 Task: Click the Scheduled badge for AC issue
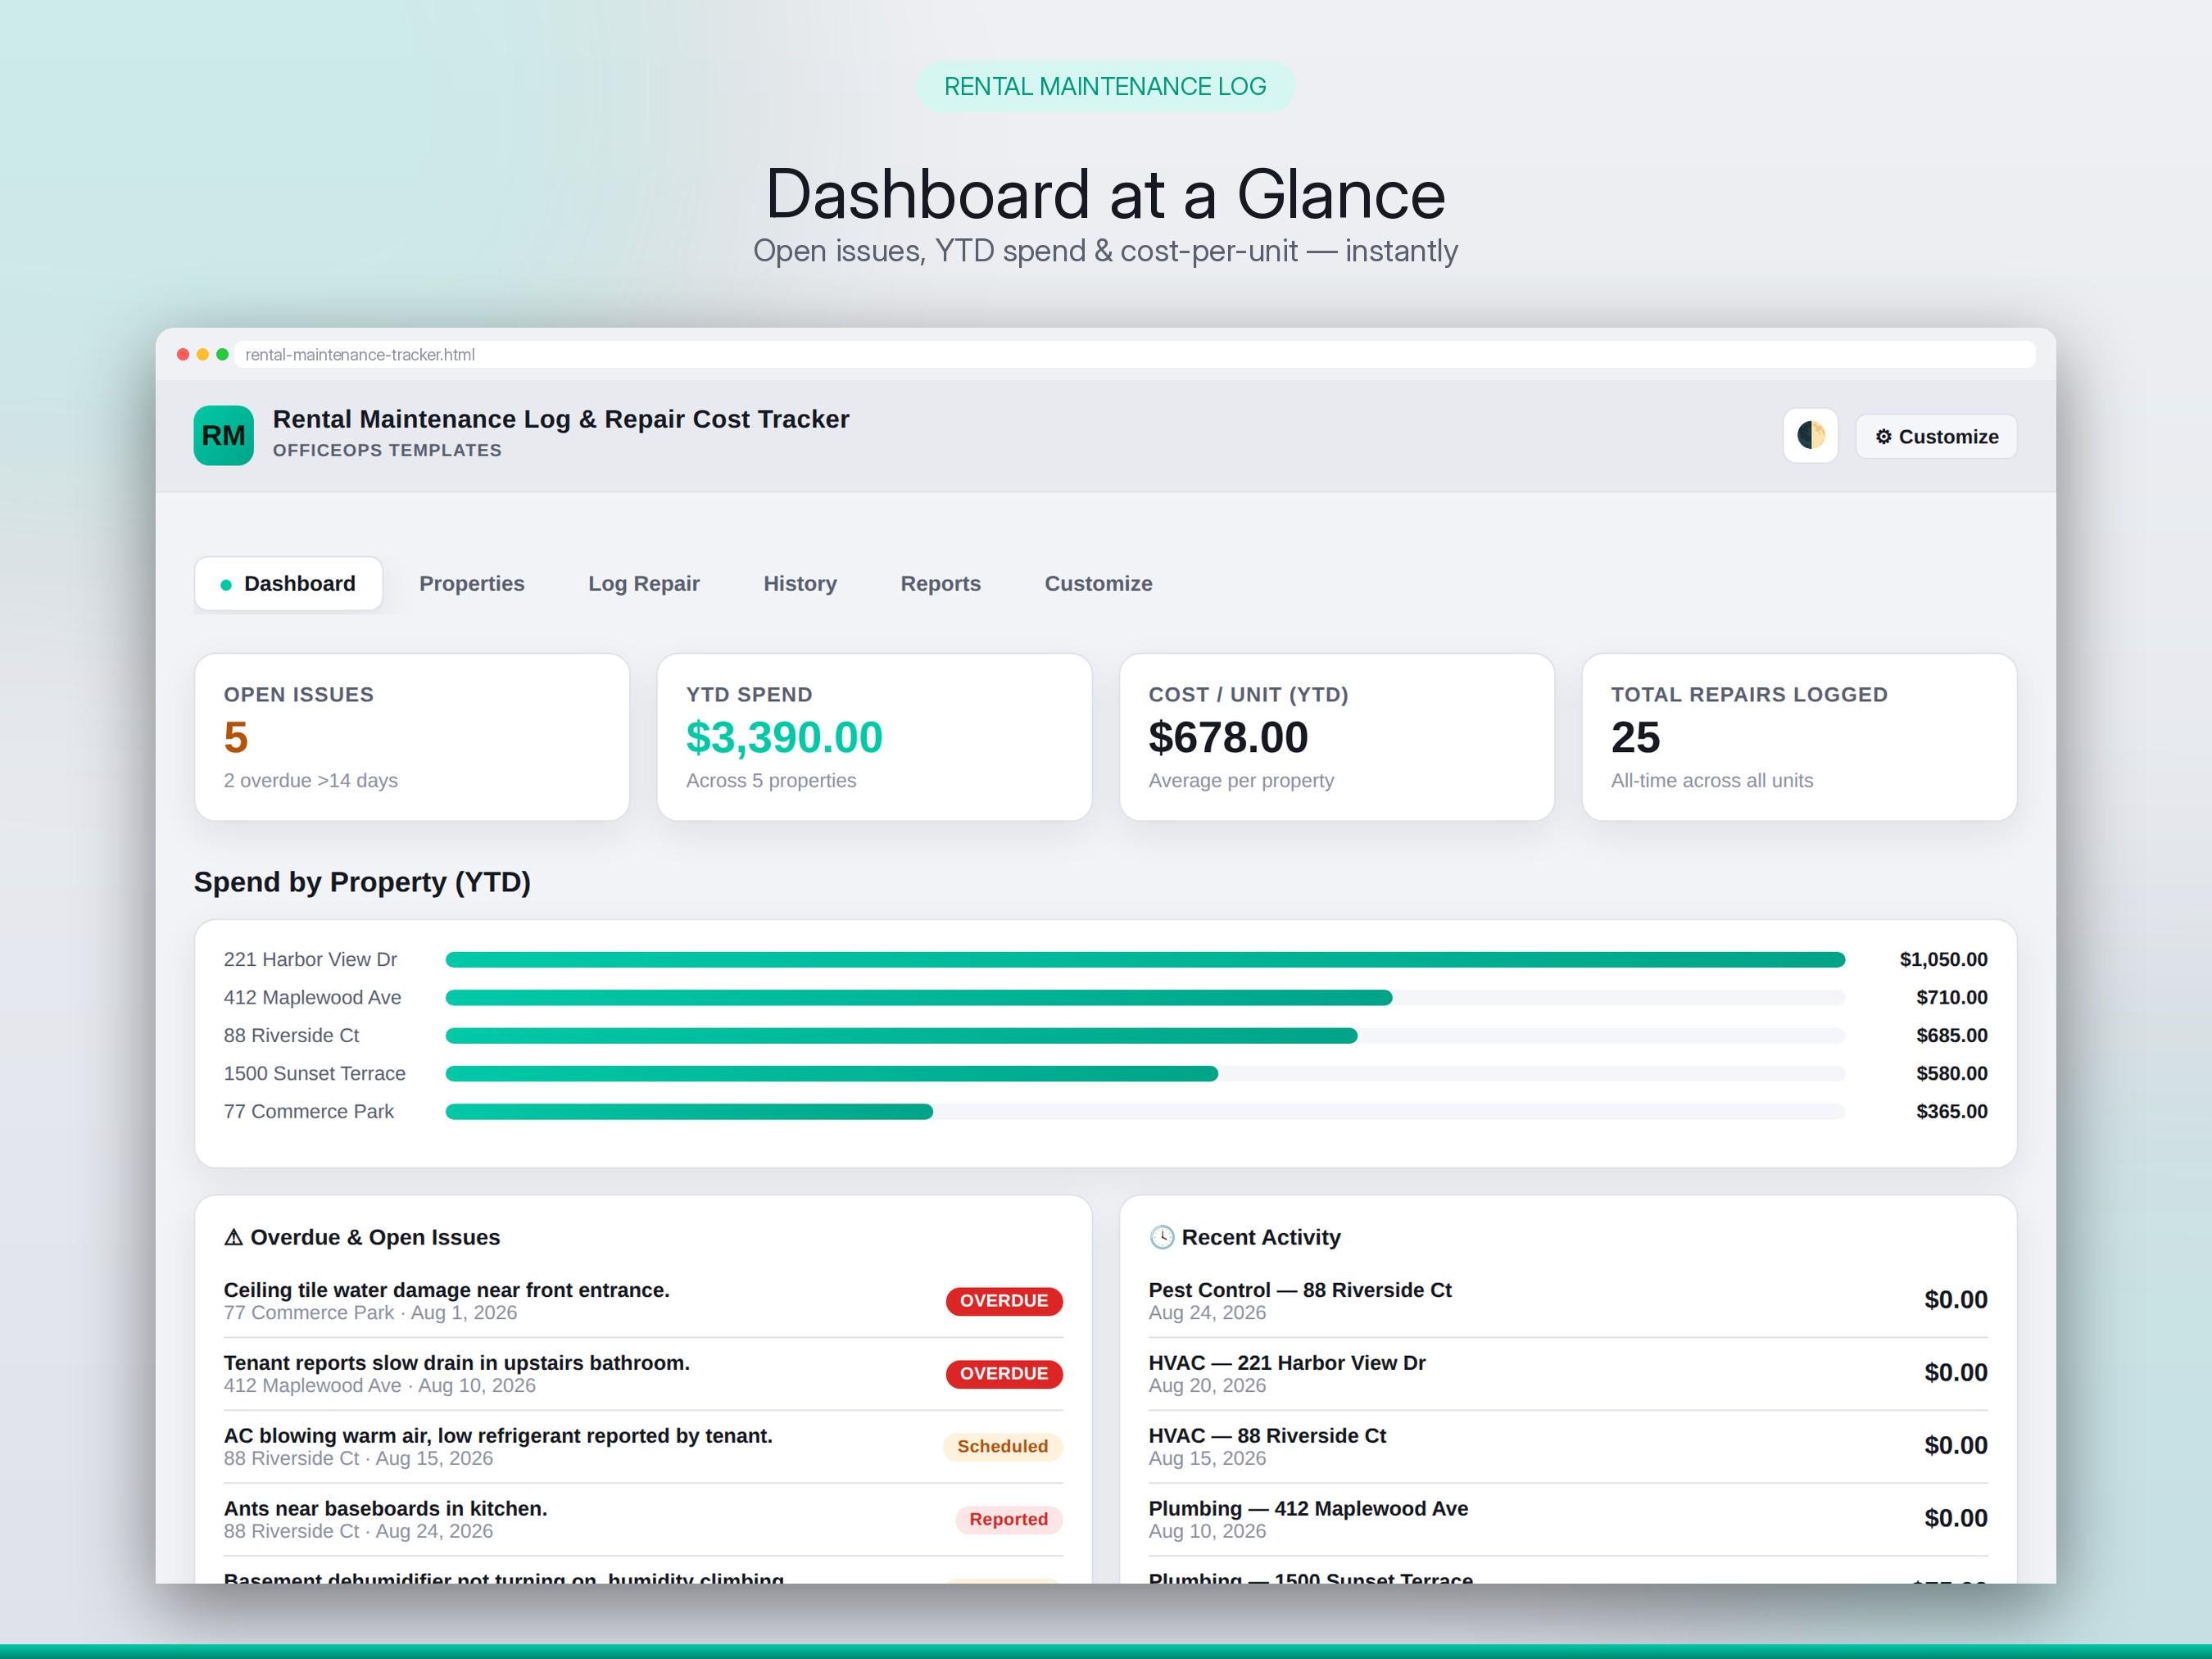(x=1002, y=1446)
